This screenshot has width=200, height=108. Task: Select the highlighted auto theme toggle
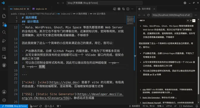pyautogui.click(x=194, y=20)
